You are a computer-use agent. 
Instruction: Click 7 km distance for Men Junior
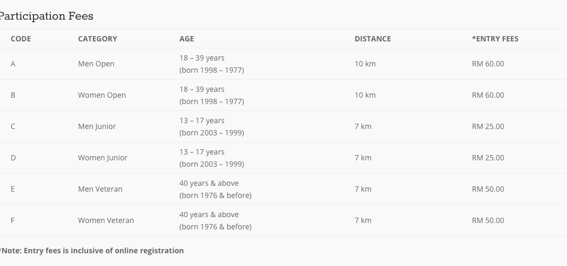pos(363,126)
